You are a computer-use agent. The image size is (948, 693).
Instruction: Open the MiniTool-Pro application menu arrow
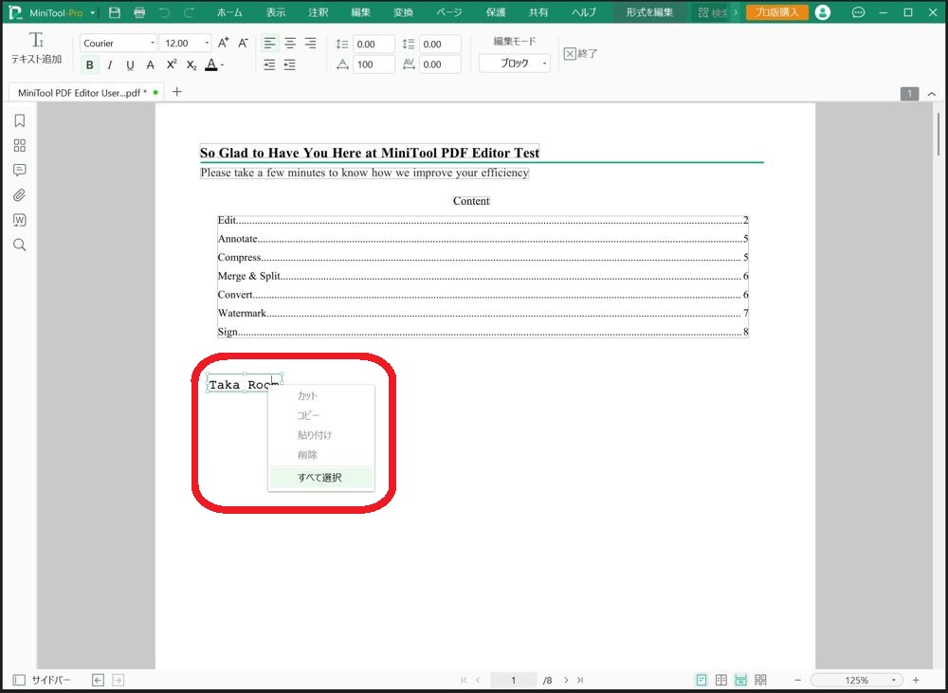point(93,12)
